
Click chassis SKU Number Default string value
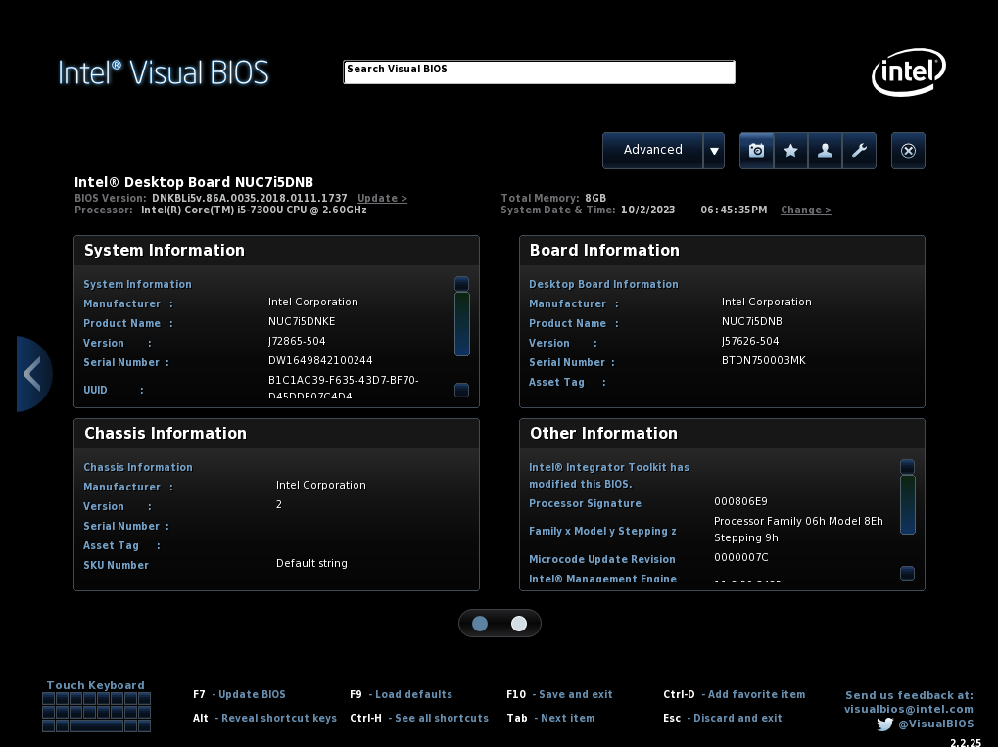[311, 563]
